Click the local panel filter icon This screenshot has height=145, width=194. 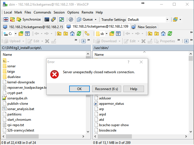[27, 34]
